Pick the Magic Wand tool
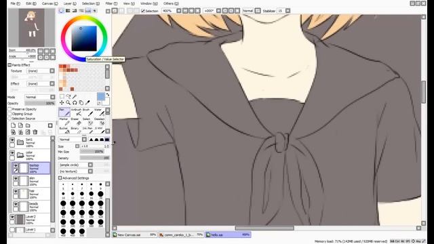This screenshot has width=434, height=244. pos(75,96)
